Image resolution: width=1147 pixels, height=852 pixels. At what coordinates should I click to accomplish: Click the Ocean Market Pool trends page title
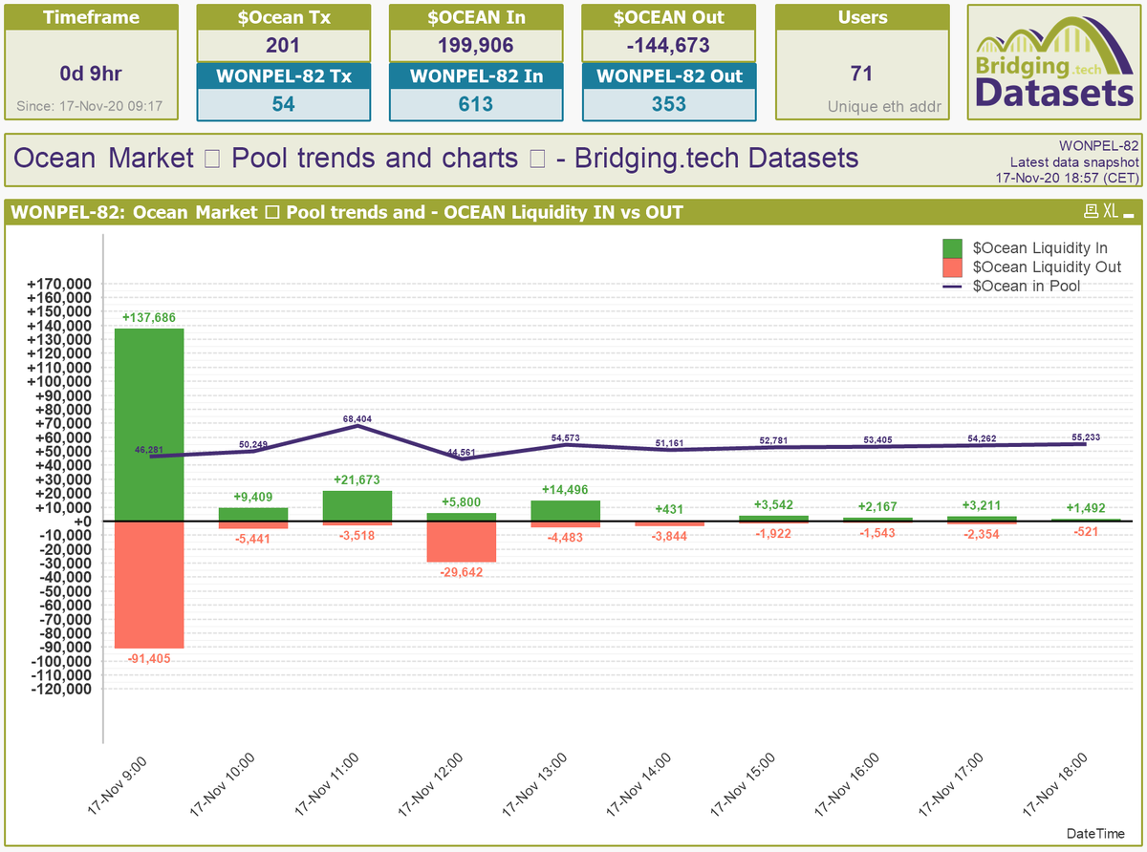(437, 158)
